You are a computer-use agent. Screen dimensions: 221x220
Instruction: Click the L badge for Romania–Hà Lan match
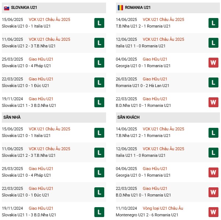[213, 82]
